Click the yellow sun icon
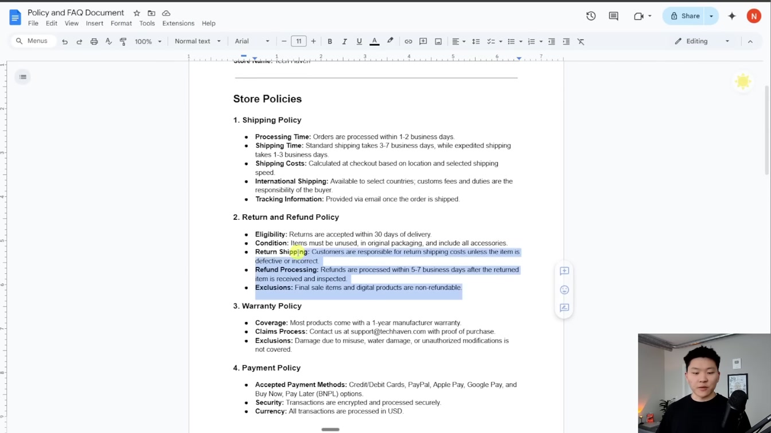771x433 pixels. pyautogui.click(x=743, y=81)
